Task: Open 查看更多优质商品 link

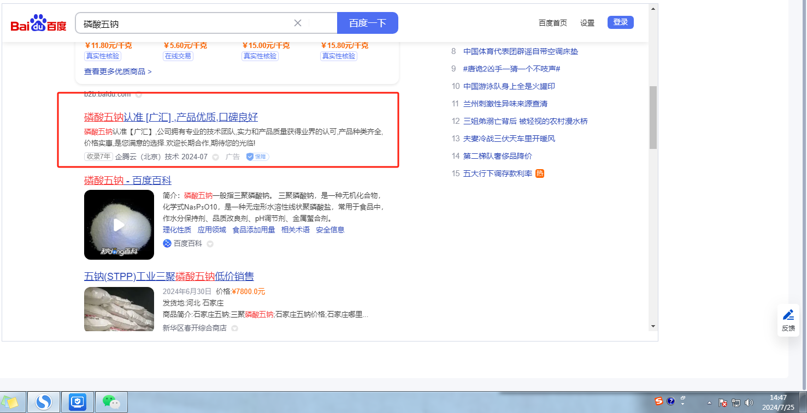Action: click(x=117, y=71)
